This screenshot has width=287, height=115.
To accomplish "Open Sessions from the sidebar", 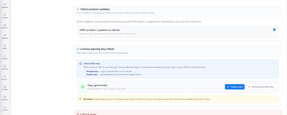I will point(5,36).
